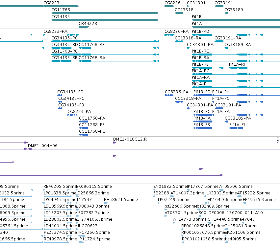Click the RH58621.5prime EST label
The height and width of the screenshot is (244, 280).
pyautogui.click(x=121, y=200)
